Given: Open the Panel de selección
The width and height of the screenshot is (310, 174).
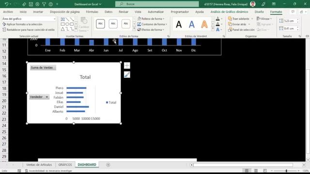Looking at the screenshot, I should click(241, 30).
